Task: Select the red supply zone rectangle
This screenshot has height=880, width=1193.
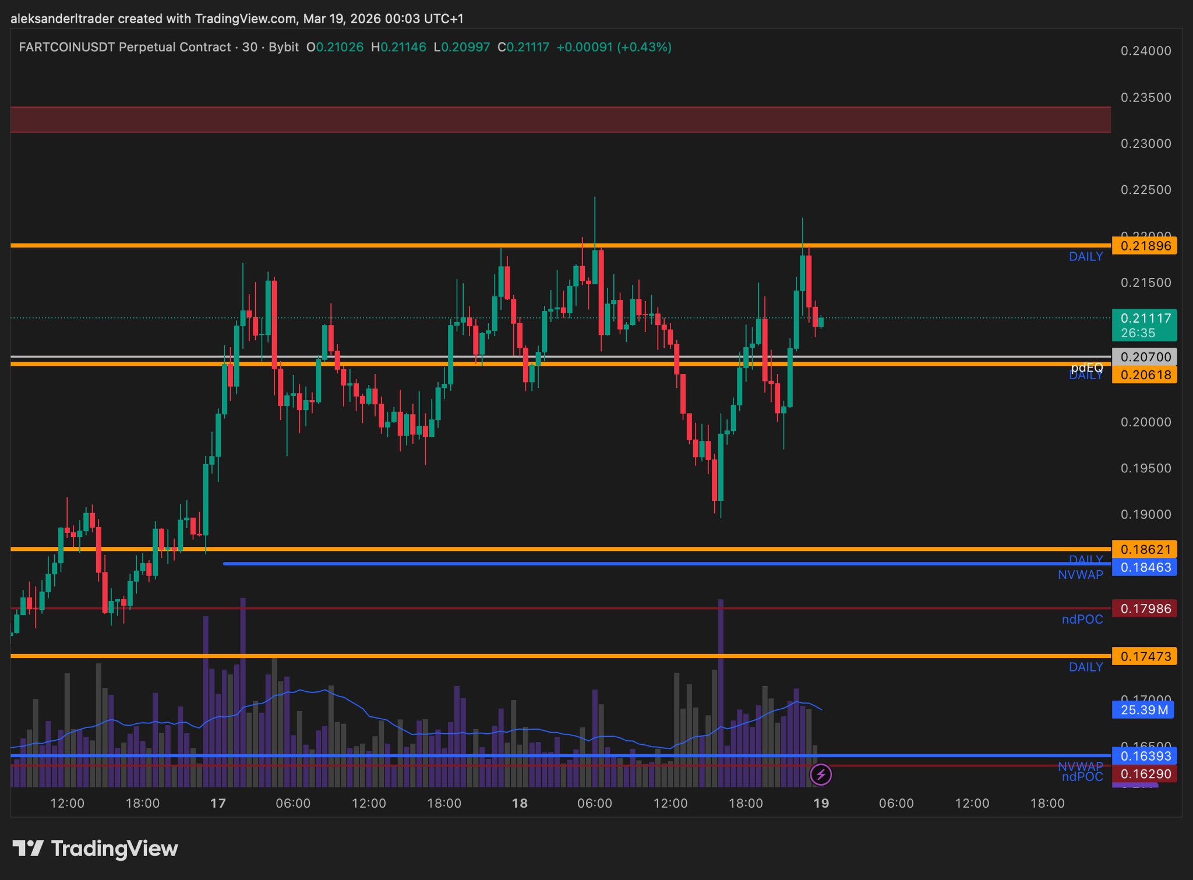Action: tap(559, 119)
